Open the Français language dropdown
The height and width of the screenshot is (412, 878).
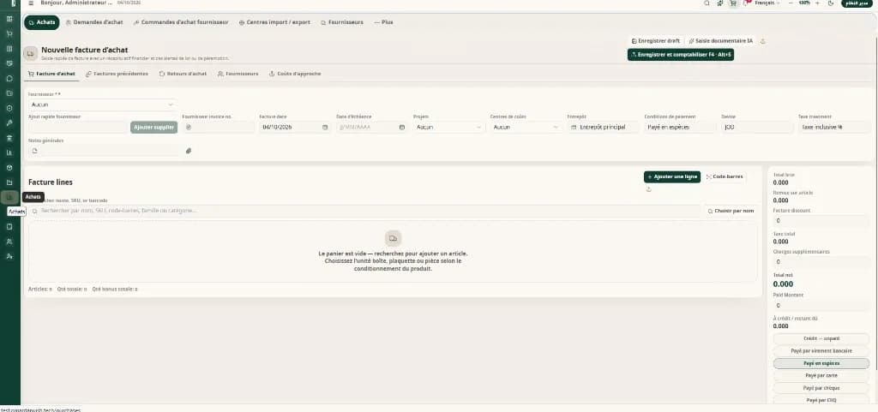click(x=767, y=3)
